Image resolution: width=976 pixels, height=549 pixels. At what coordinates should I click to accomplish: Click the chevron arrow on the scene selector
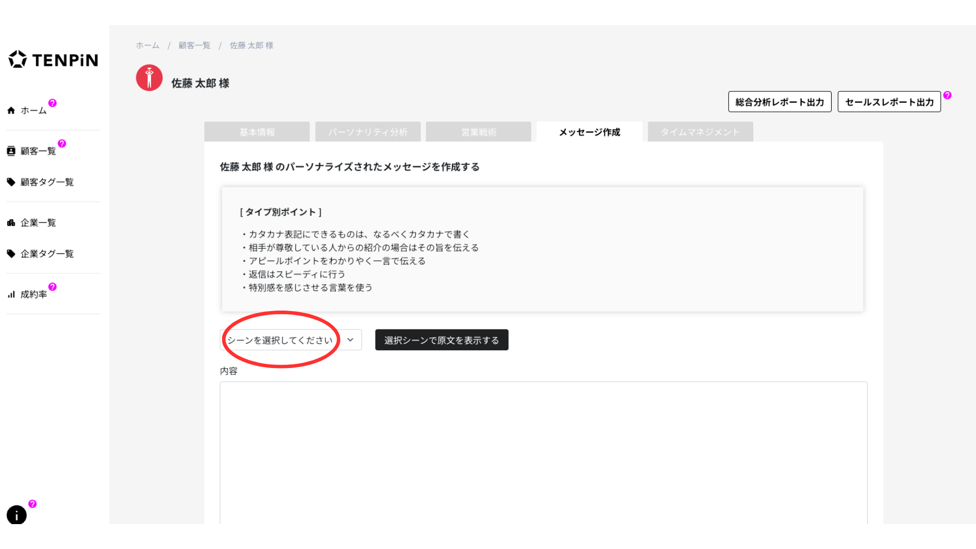coord(350,340)
